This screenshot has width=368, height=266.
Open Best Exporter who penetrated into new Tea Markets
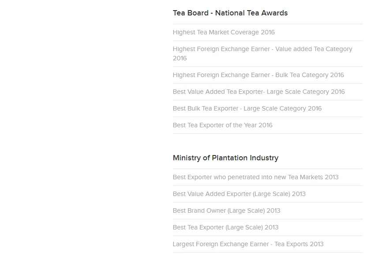point(255,177)
